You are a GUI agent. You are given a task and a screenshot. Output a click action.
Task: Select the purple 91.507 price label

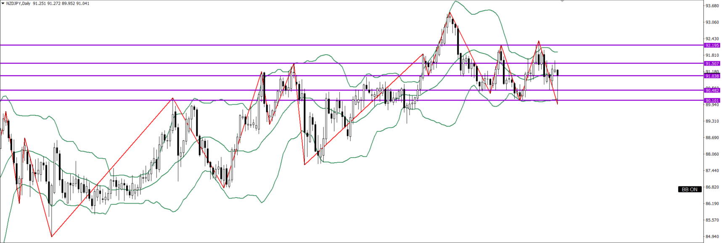click(712, 63)
